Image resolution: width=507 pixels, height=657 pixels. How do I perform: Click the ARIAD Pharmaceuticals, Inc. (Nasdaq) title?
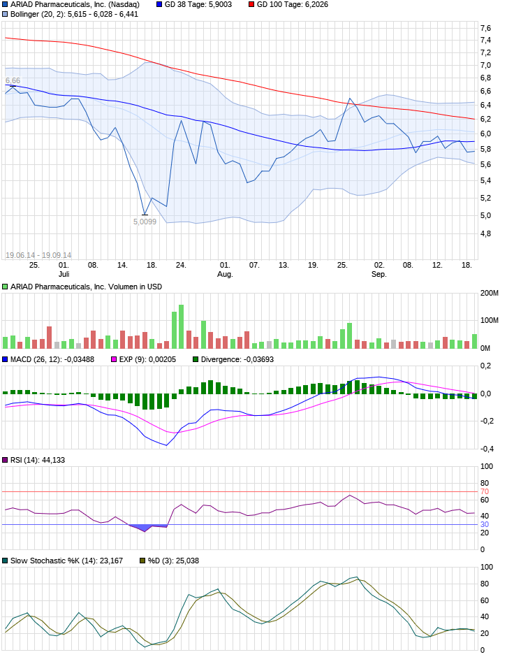(x=75, y=5)
